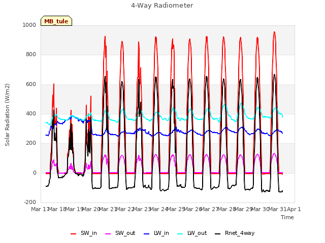
Task: Click the 600 y-axis tick label
Action: click(x=31, y=85)
